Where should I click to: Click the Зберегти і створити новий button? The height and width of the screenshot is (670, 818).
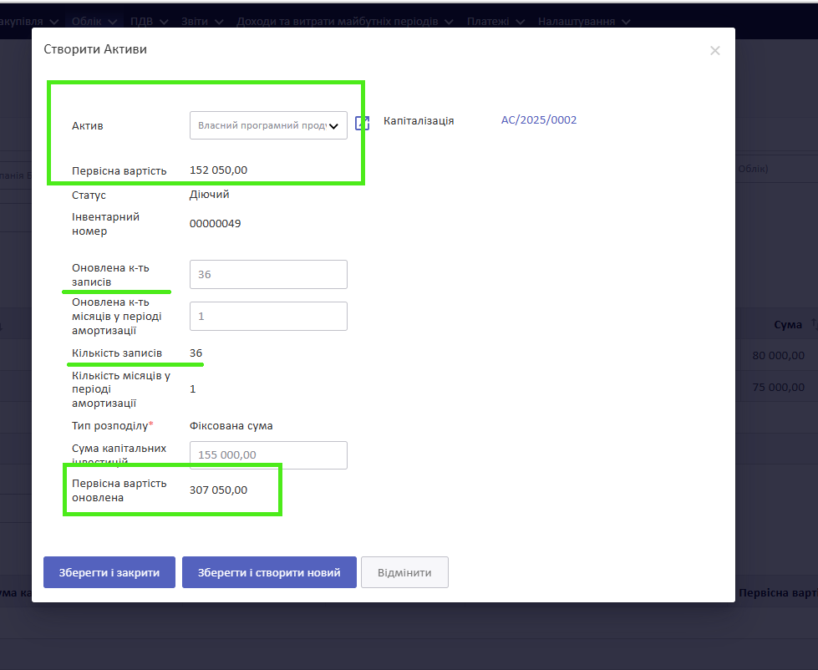(269, 572)
